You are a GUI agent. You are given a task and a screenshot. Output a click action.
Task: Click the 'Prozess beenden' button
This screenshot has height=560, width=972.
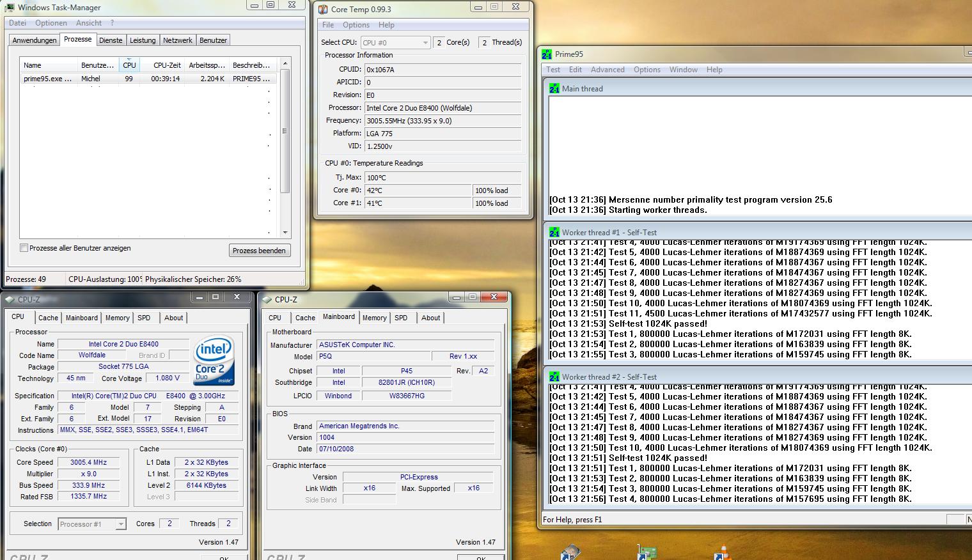pyautogui.click(x=259, y=251)
